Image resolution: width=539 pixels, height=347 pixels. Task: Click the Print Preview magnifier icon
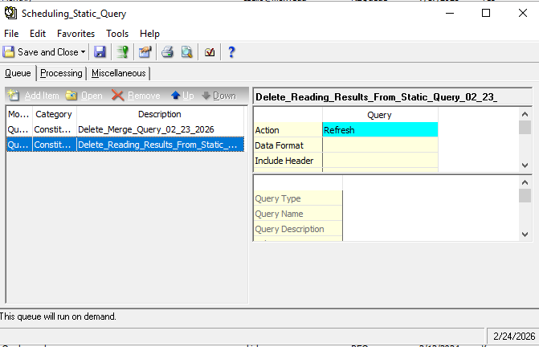pyautogui.click(x=186, y=52)
